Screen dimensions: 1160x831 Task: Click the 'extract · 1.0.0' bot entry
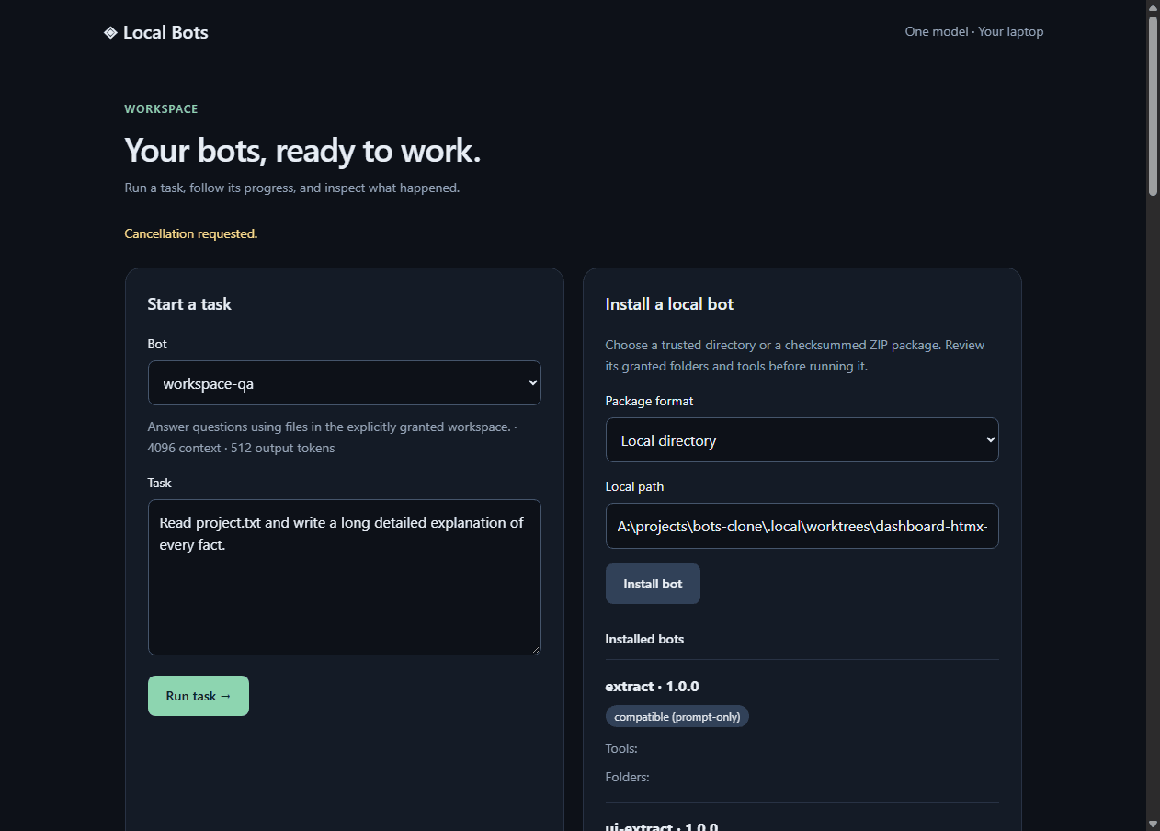click(x=652, y=687)
